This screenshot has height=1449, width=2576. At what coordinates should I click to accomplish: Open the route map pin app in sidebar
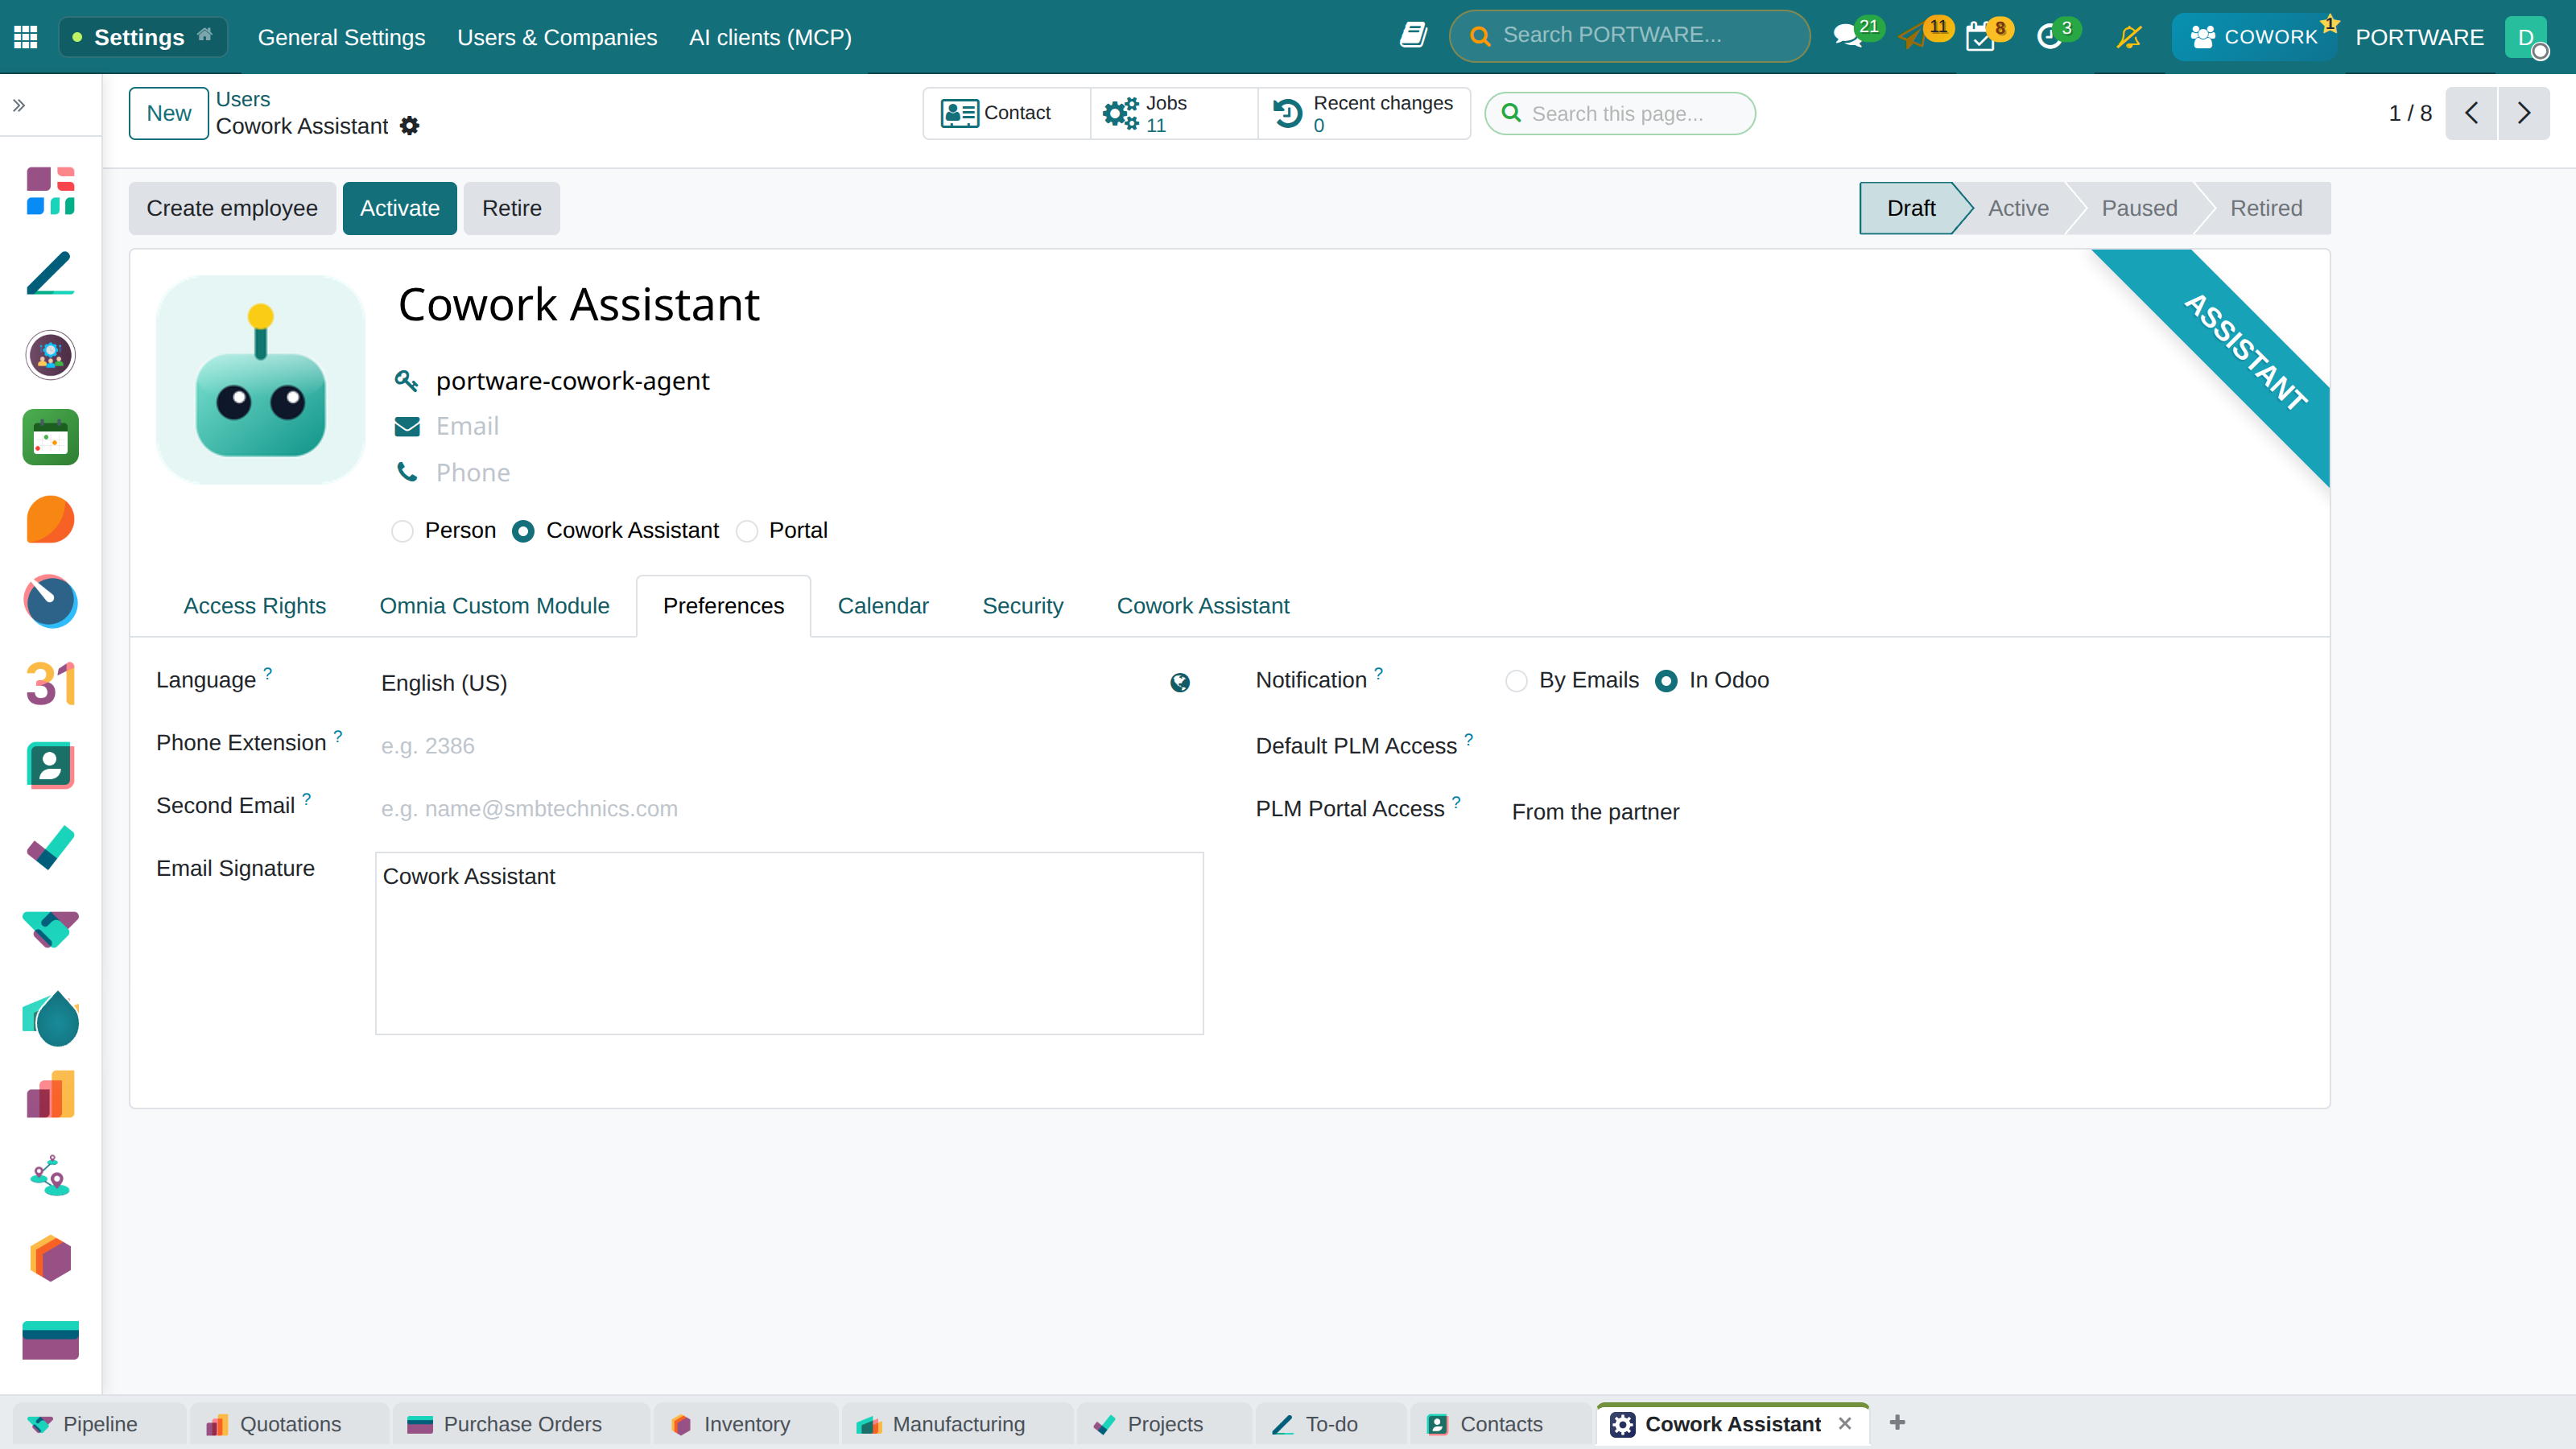(50, 1176)
